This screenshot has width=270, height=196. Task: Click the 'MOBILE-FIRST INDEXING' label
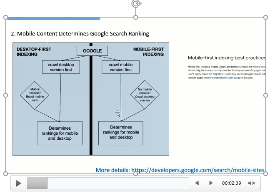(148, 52)
